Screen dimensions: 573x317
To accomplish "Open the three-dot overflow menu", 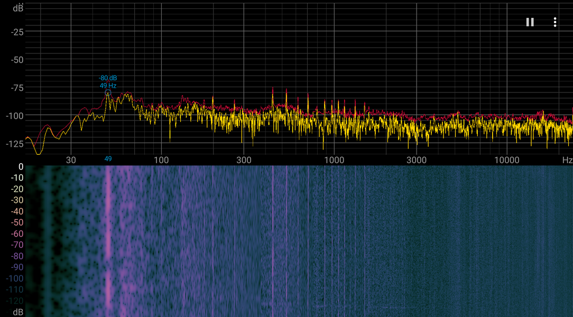I will coord(554,22).
